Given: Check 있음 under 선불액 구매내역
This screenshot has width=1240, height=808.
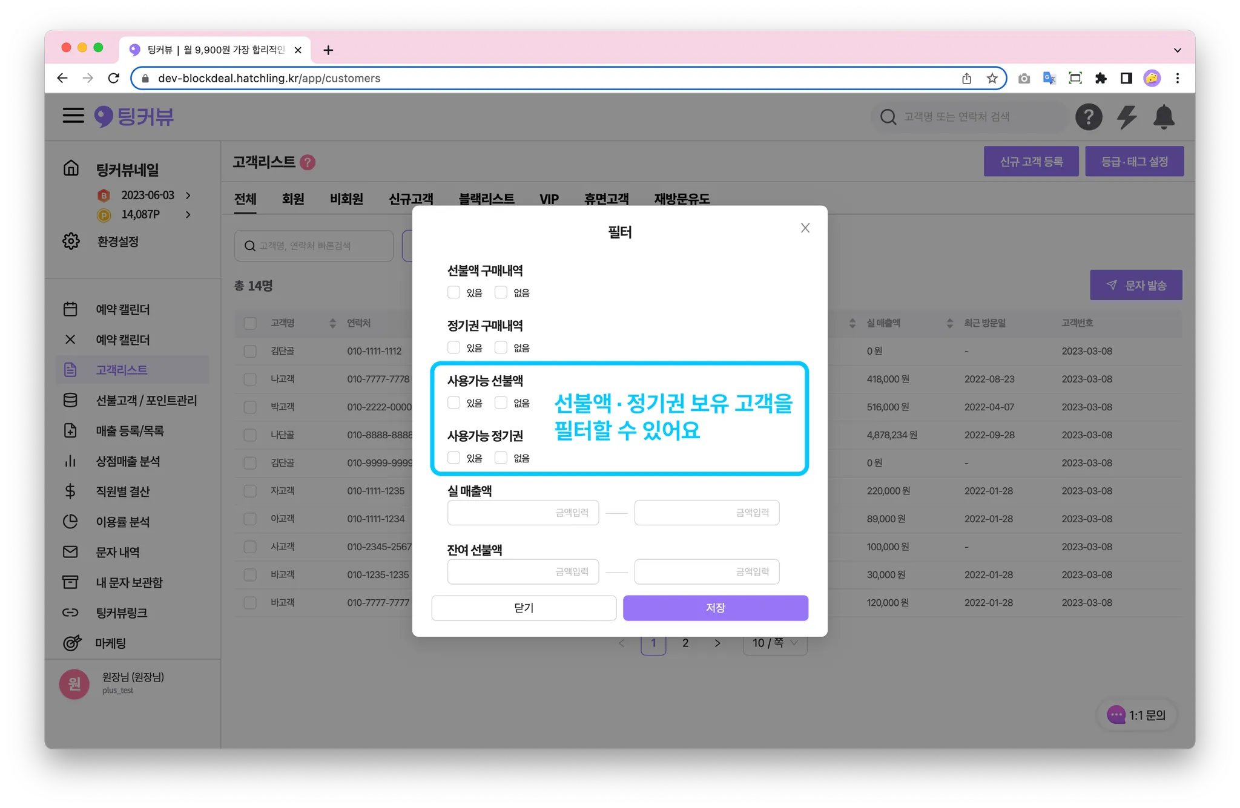Looking at the screenshot, I should coord(453,292).
